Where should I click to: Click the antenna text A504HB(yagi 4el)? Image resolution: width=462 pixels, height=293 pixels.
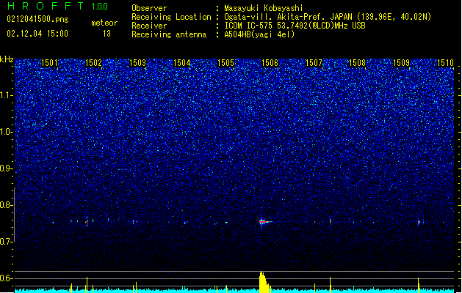coord(259,34)
